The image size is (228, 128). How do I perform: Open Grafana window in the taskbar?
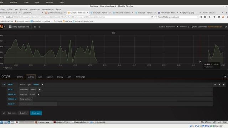pos(43,122)
